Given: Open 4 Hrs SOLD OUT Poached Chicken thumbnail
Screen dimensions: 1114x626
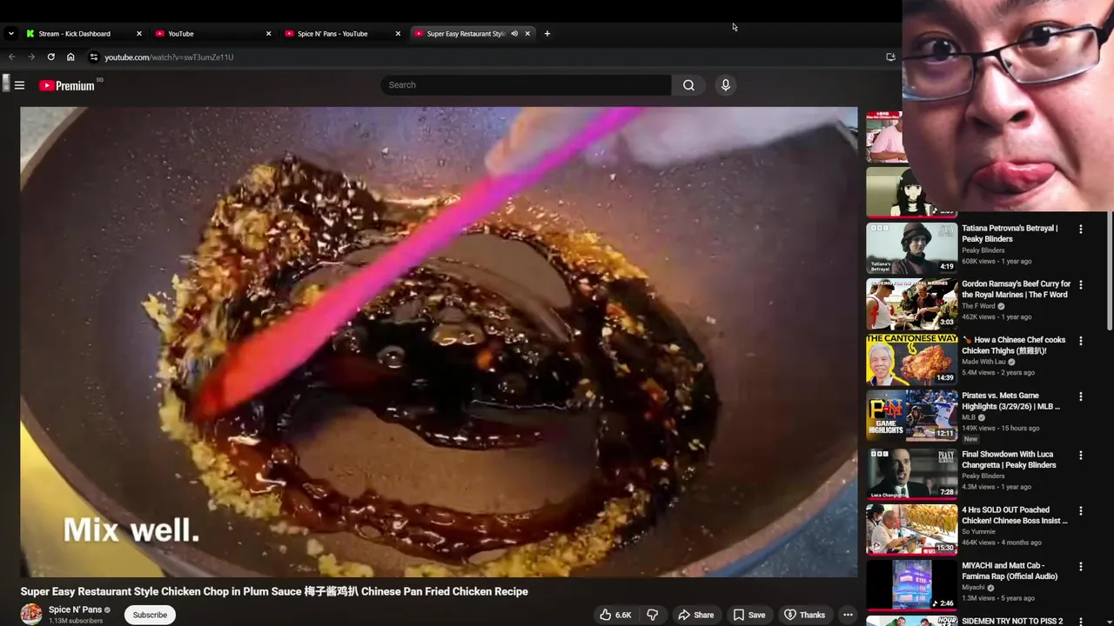Looking at the screenshot, I should point(911,529).
